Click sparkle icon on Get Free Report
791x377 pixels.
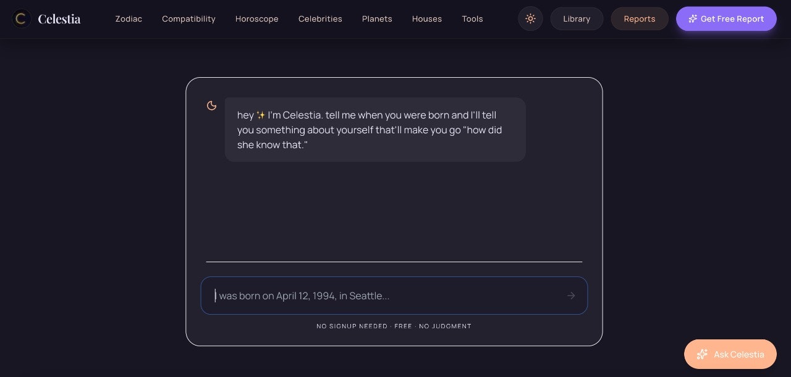click(x=693, y=19)
